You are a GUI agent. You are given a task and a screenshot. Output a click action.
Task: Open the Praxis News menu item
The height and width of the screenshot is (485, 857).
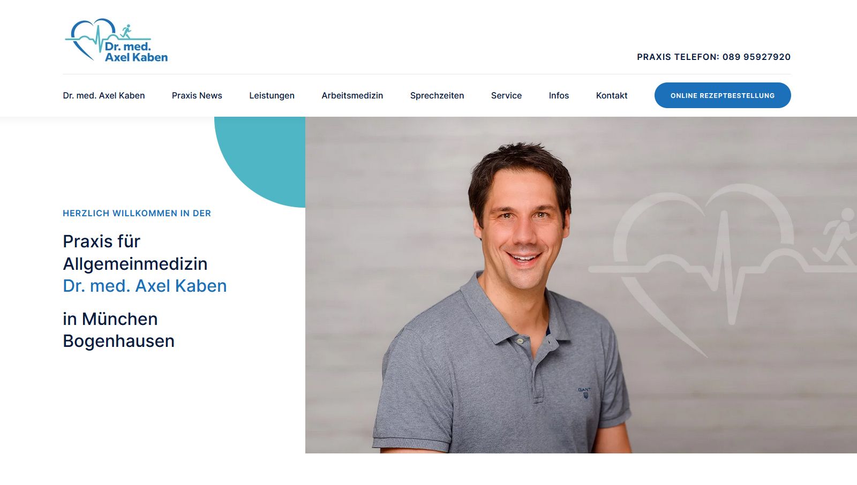197,95
